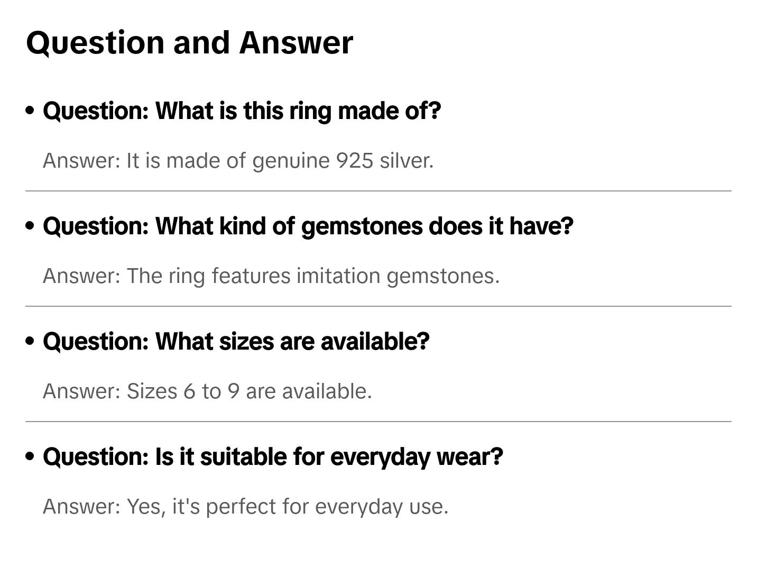This screenshot has height=567, width=757.
Task: Click the divider line below silver answer
Action: coord(378,191)
